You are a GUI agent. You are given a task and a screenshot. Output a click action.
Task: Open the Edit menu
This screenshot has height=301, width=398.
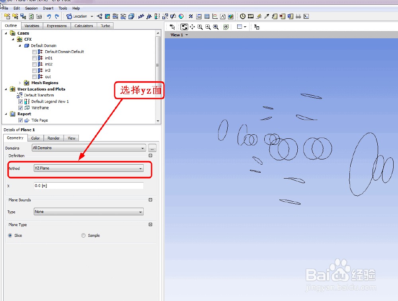point(16,8)
